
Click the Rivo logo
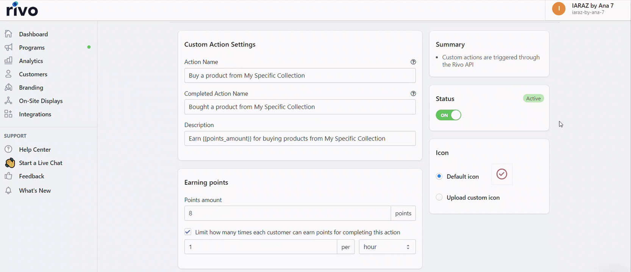pyautogui.click(x=22, y=9)
